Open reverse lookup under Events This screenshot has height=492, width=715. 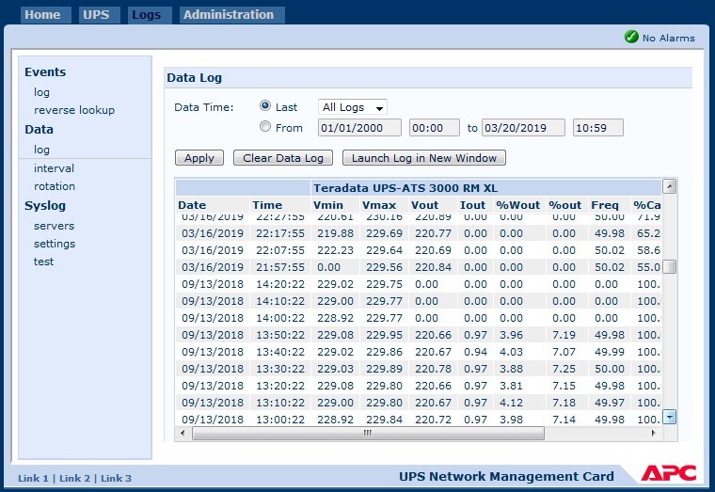pyautogui.click(x=74, y=110)
